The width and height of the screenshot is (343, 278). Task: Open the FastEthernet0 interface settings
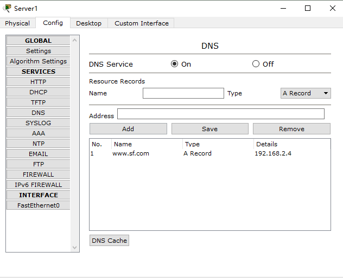click(39, 205)
